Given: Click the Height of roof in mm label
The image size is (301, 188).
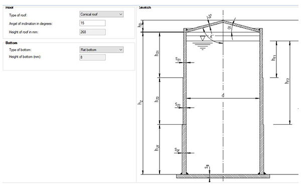Looking at the screenshot, I should [24, 32].
